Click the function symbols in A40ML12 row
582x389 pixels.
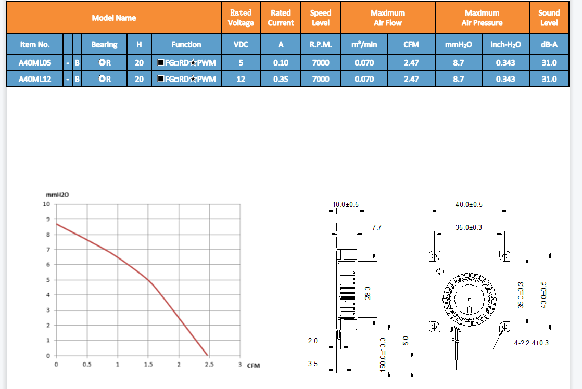(x=186, y=79)
